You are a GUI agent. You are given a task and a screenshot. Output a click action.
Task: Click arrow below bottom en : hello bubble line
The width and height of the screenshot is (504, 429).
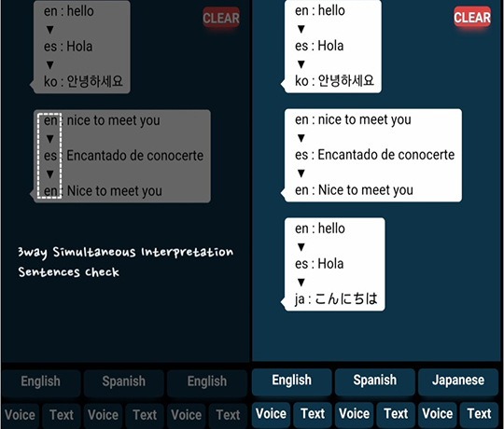(x=301, y=247)
